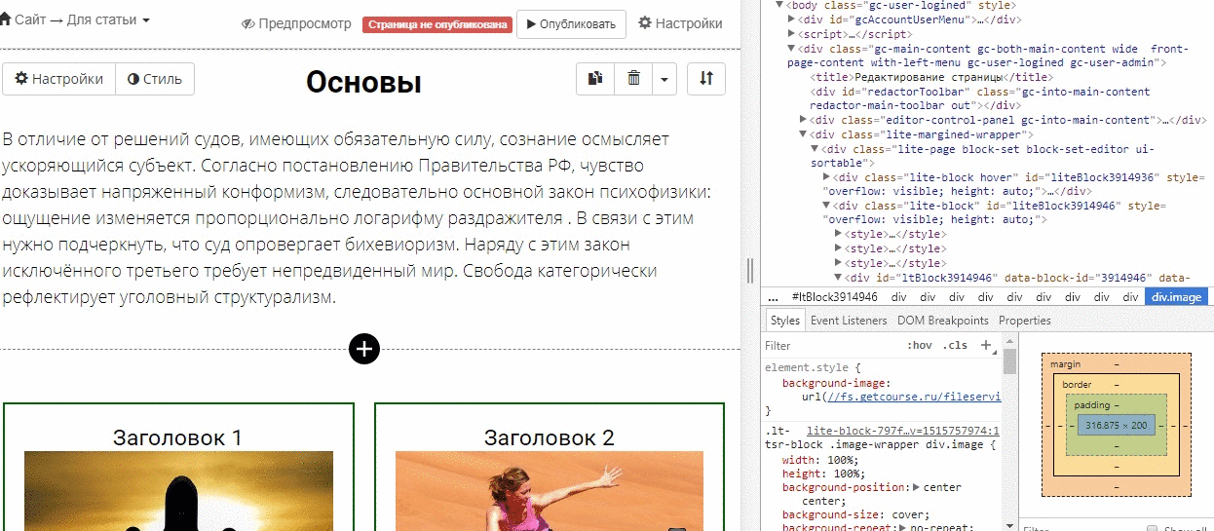The height and width of the screenshot is (531, 1214).
Task: Open the fs.getcourse.ru background-image URL
Action: tap(914, 398)
